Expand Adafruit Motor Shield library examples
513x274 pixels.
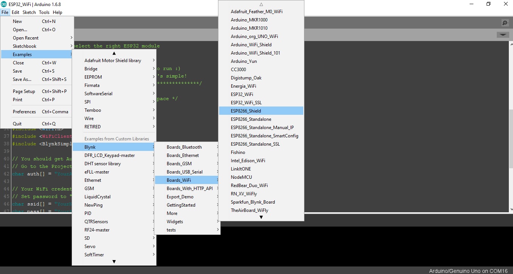click(114, 61)
